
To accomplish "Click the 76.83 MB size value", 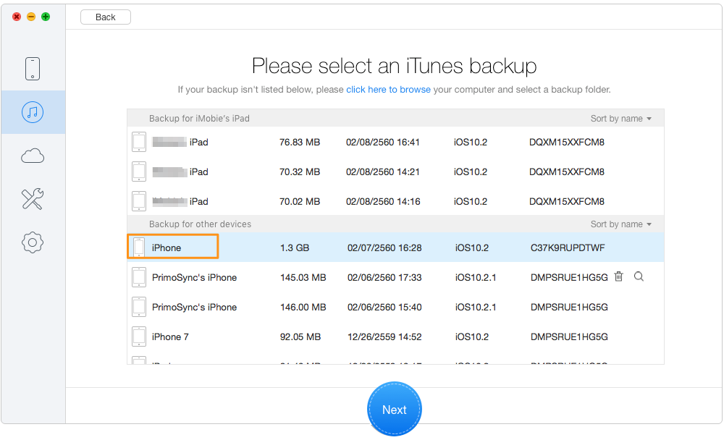I will point(300,142).
